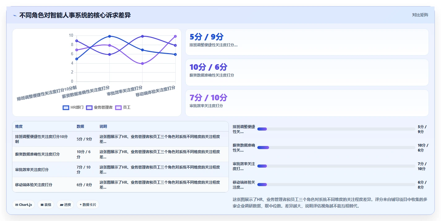Viewport: 441px width, 221px height.
Task: Click 业务管理者 data point at value 8 on 移动端体验
Action: (x=175, y=45)
